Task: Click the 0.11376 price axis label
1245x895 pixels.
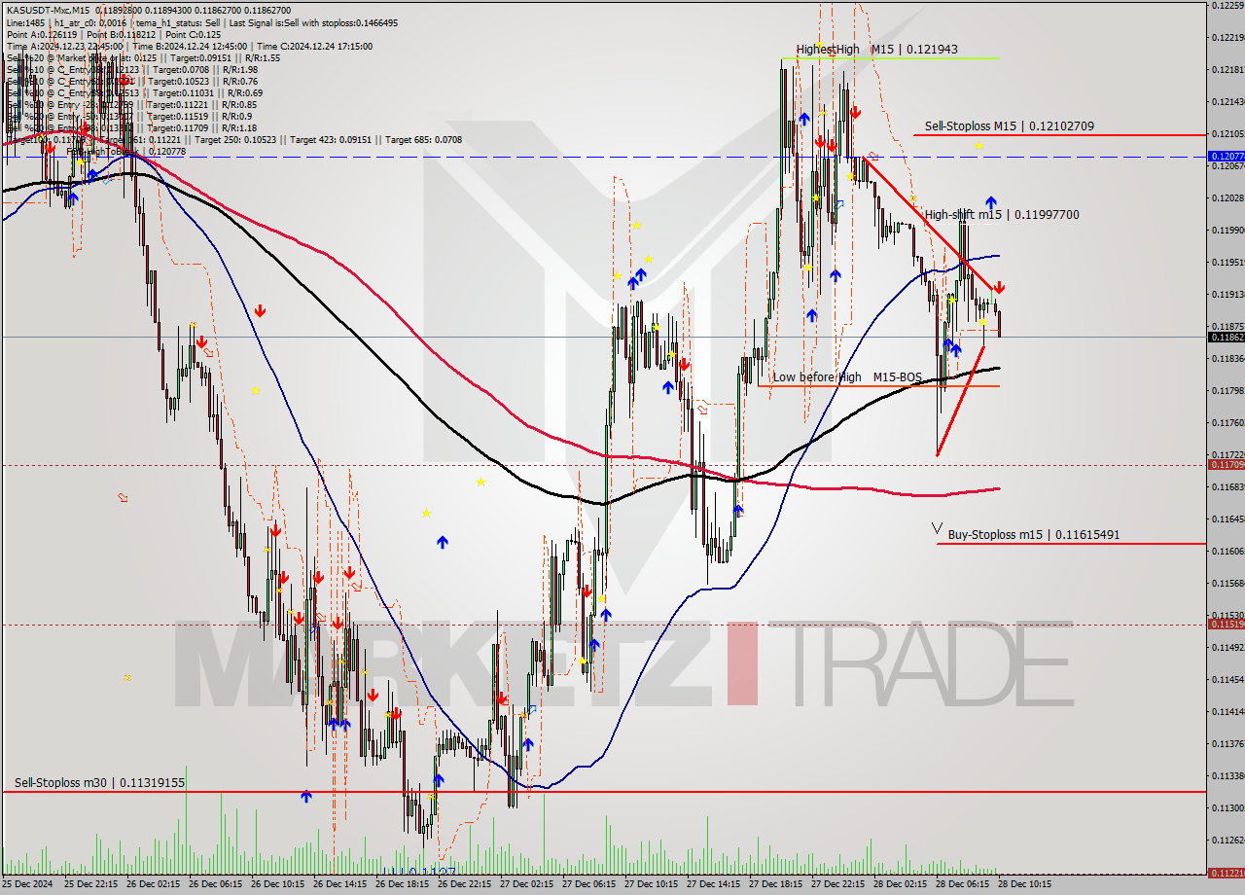Action: pos(1227,743)
